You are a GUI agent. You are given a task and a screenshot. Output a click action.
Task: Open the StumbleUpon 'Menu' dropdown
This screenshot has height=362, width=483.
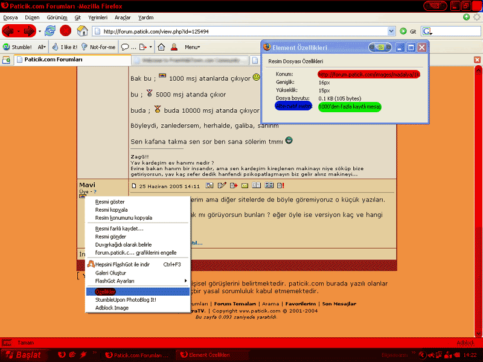click(x=193, y=46)
